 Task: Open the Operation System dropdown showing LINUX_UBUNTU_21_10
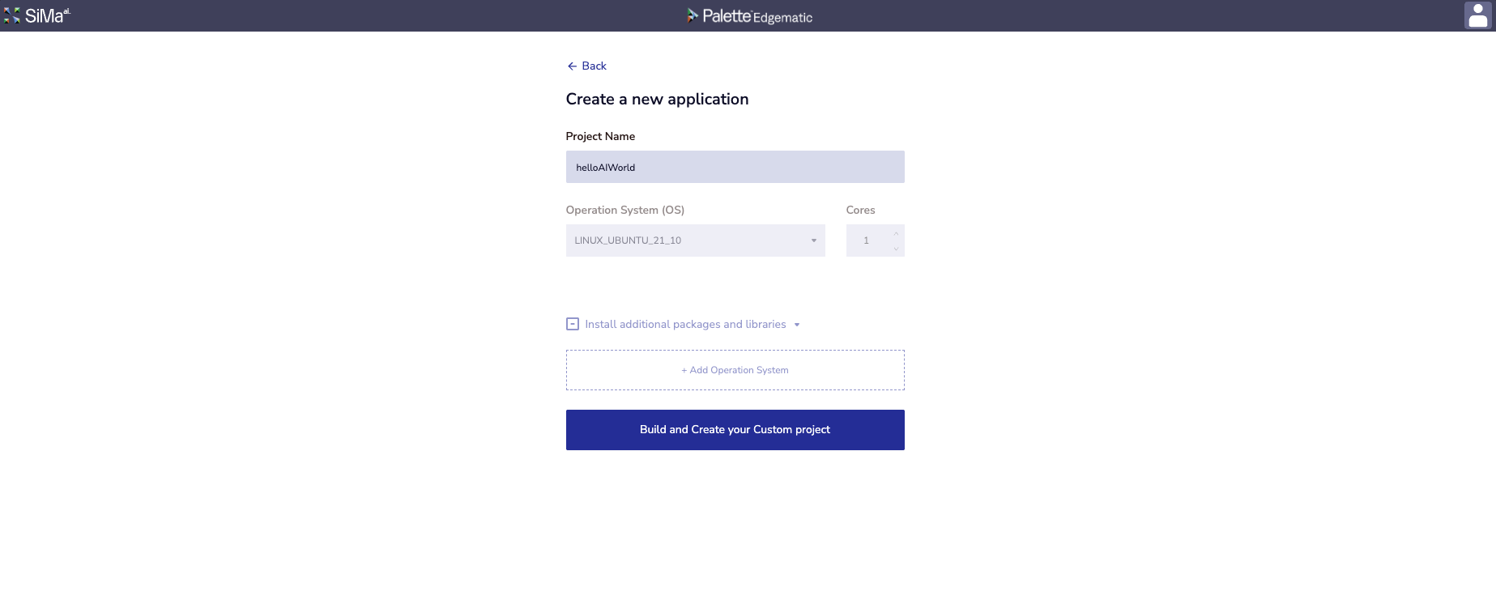pyautogui.click(x=688, y=240)
